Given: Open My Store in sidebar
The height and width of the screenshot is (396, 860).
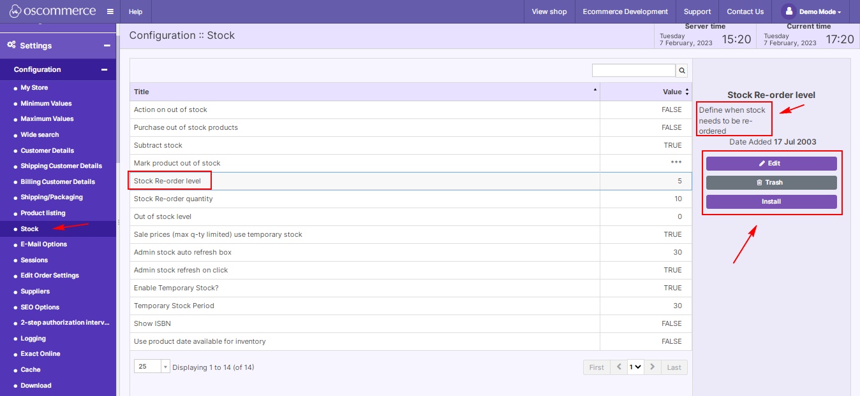Looking at the screenshot, I should click(x=34, y=88).
